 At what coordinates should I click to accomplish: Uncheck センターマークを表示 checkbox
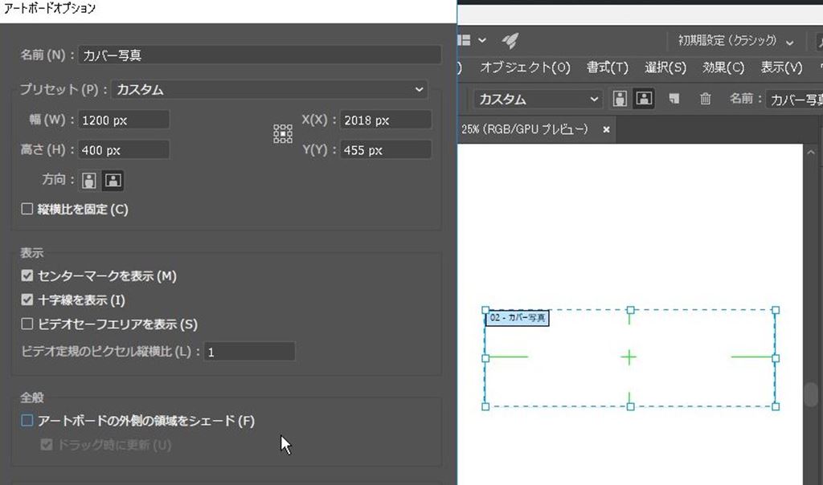(27, 276)
